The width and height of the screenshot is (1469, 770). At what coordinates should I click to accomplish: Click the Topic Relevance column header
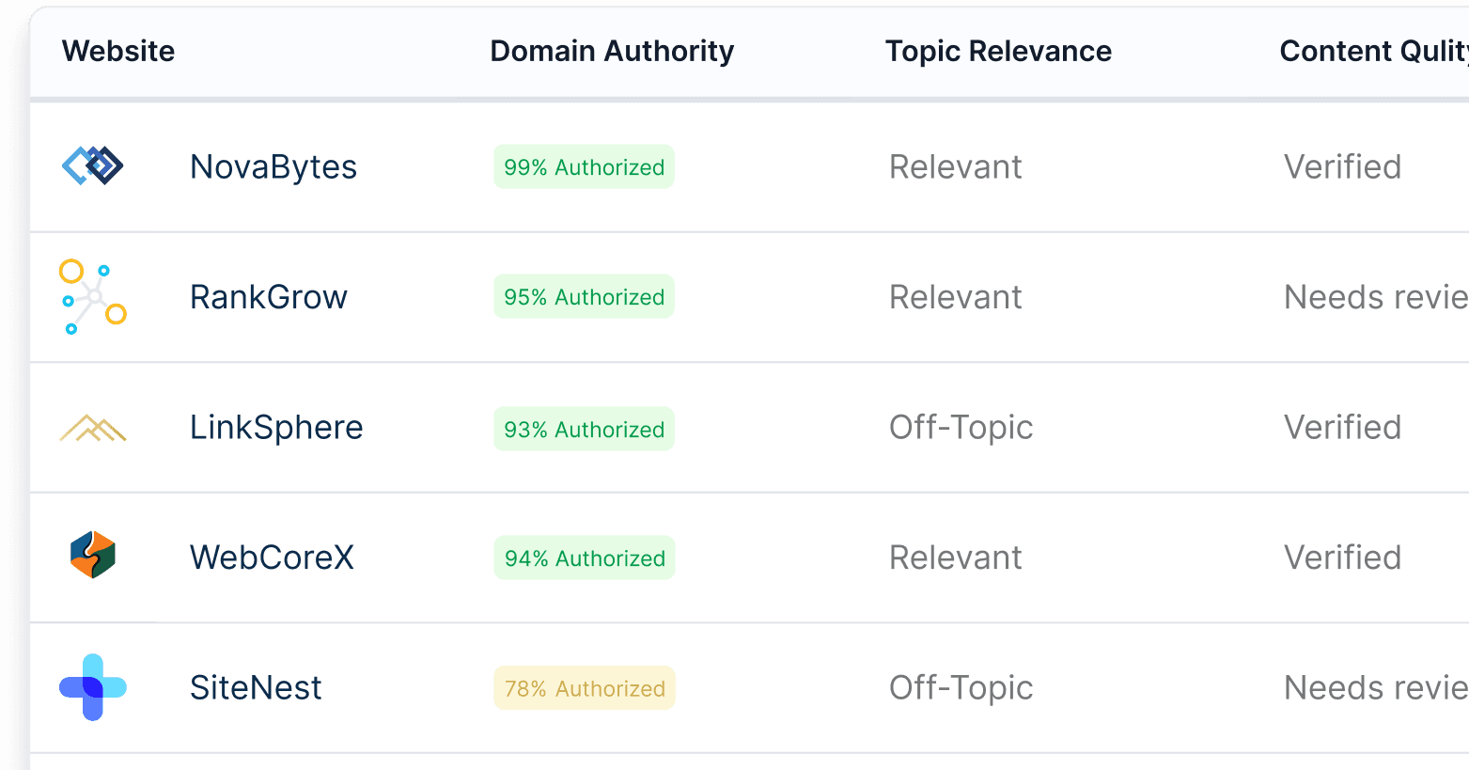(998, 51)
